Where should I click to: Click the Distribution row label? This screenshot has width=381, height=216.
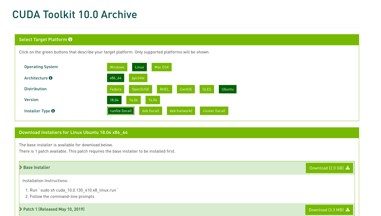[x=35, y=89]
